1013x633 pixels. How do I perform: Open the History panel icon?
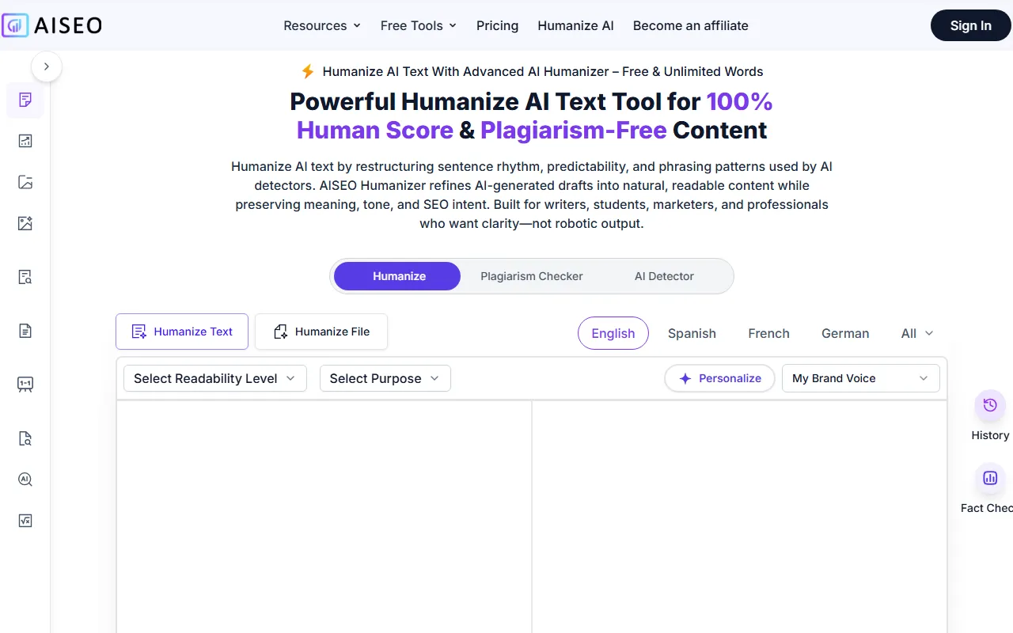click(x=990, y=406)
